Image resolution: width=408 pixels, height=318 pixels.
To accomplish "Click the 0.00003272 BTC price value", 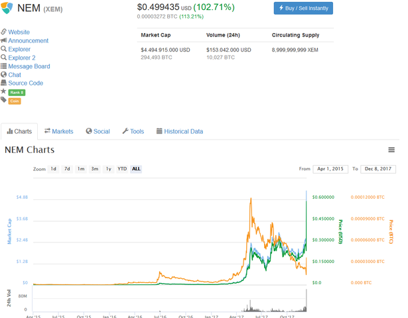I will pyautogui.click(x=157, y=17).
